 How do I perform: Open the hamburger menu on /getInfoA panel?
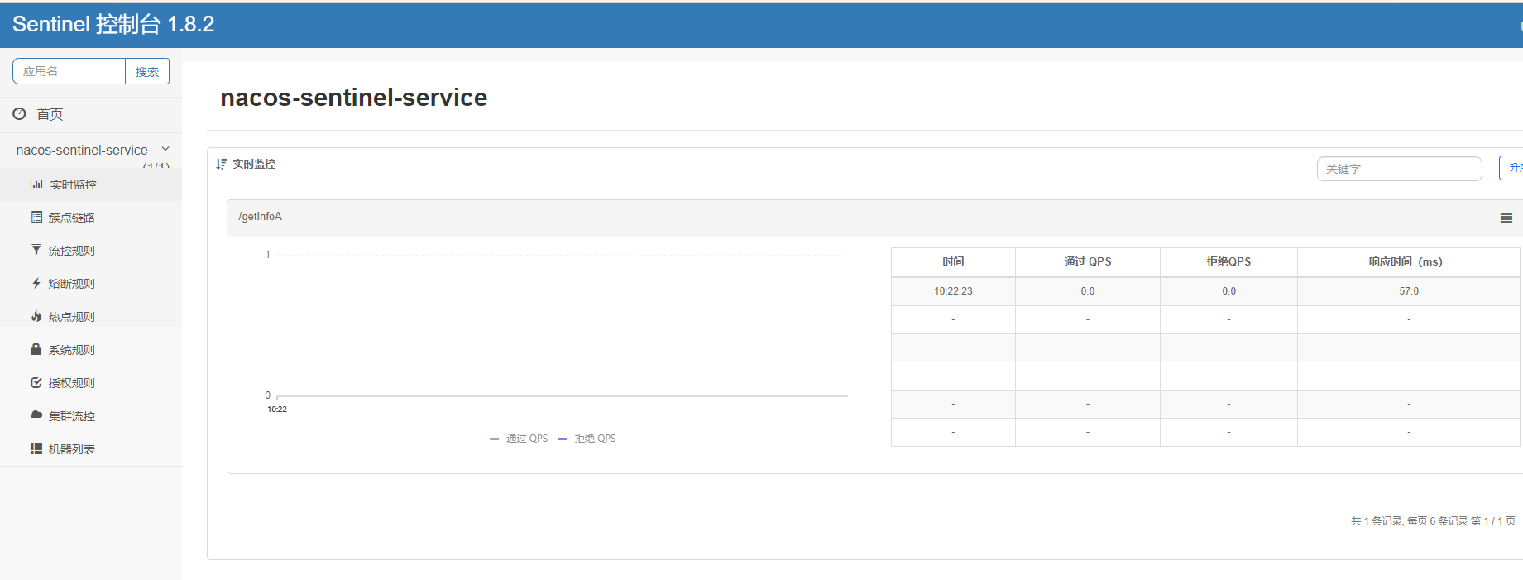(x=1506, y=218)
